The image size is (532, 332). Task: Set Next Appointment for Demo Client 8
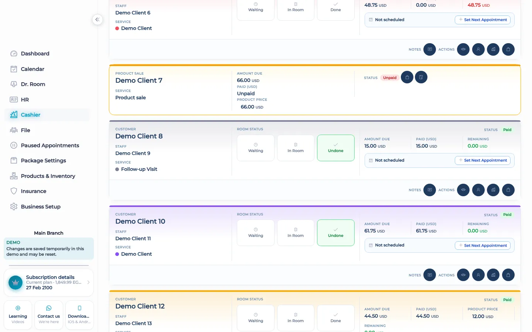point(482,160)
